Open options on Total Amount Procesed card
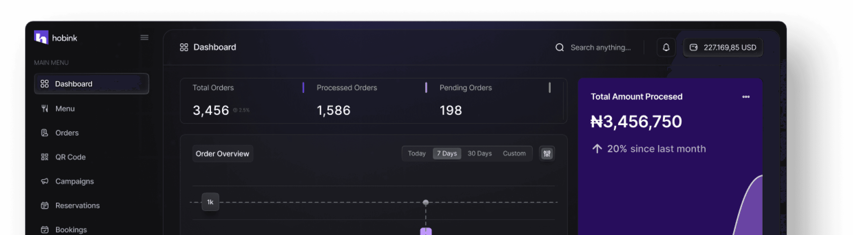The height and width of the screenshot is (235, 853). click(746, 97)
